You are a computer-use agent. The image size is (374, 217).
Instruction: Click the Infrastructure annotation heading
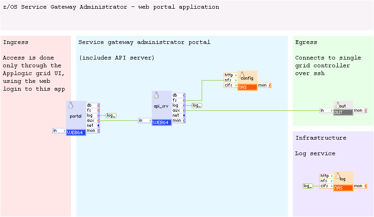tap(321, 138)
